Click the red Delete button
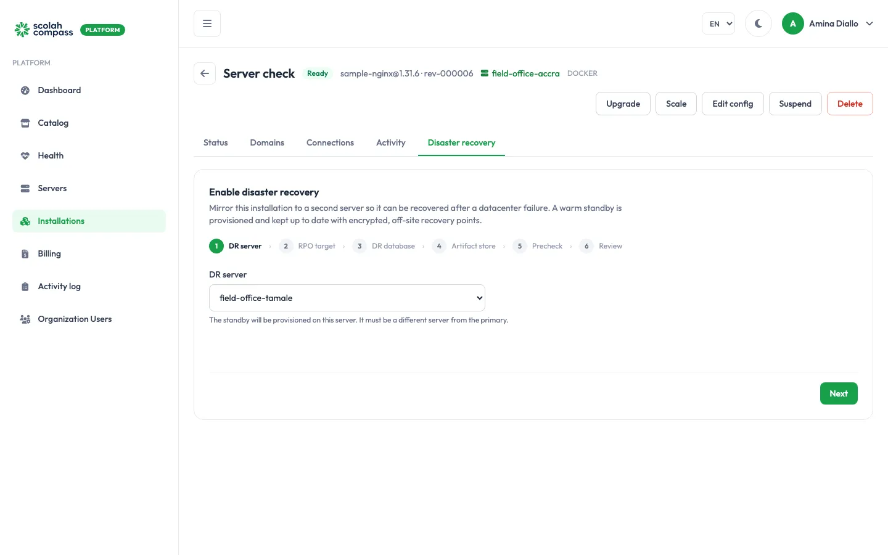Viewport: 888px width, 555px height. [850, 104]
